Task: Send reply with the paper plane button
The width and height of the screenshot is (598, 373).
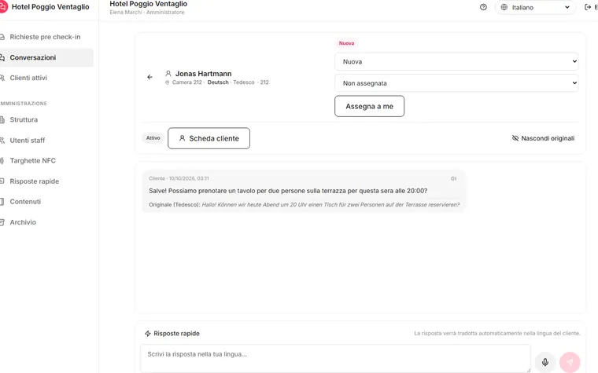Action: point(570,362)
